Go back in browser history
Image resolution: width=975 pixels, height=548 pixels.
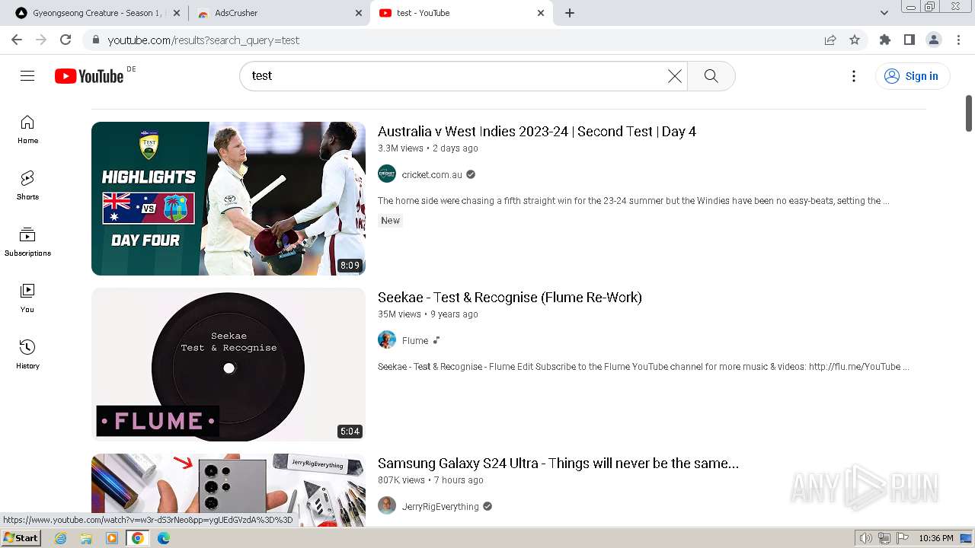click(x=17, y=40)
